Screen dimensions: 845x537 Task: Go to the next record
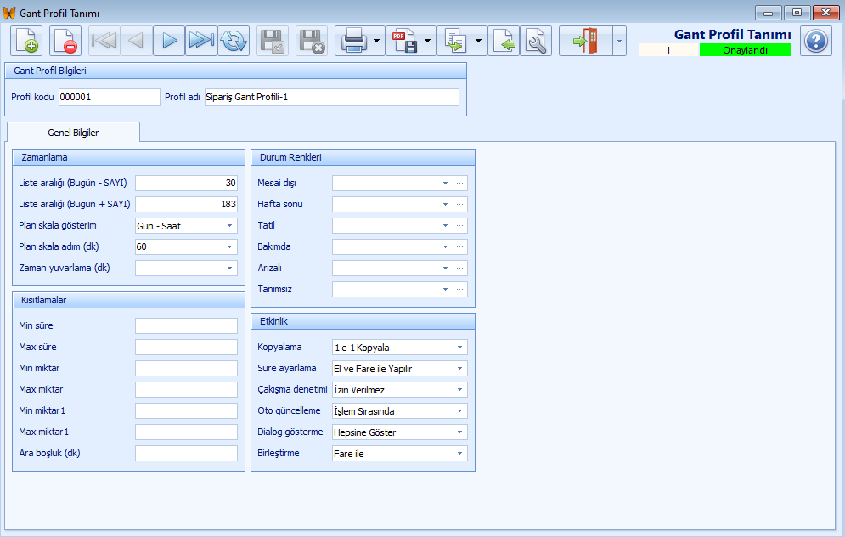[169, 41]
